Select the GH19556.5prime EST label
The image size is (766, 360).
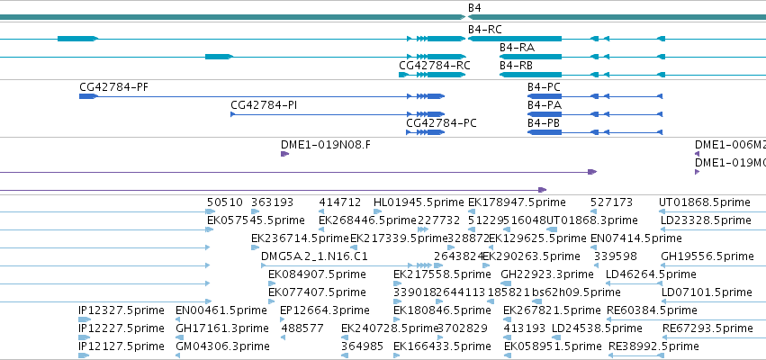[707, 256]
